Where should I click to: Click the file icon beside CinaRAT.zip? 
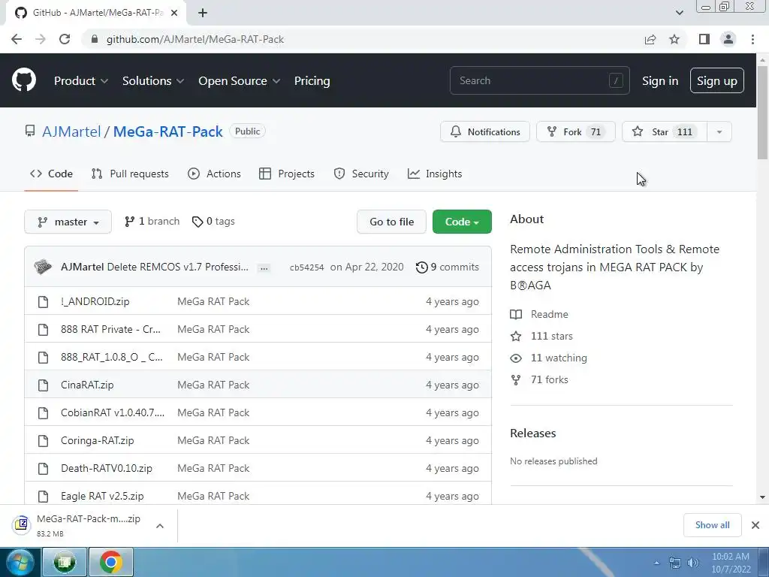point(43,385)
